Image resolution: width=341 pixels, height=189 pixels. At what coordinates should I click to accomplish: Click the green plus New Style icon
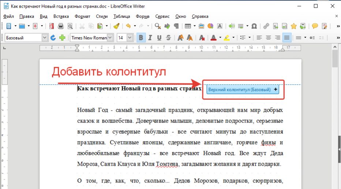62,38
